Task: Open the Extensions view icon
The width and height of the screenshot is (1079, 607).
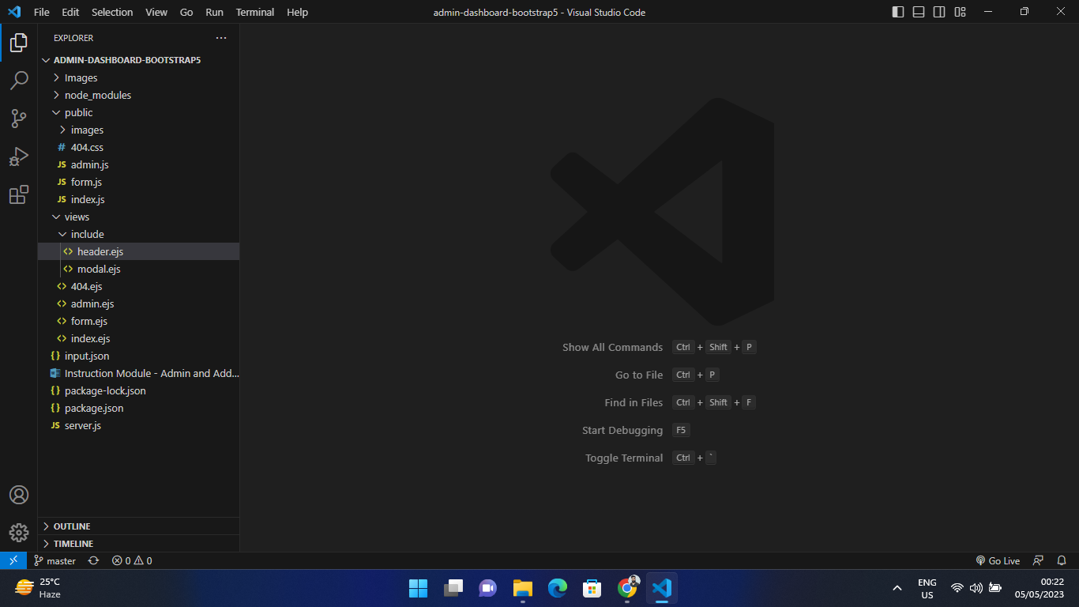Action: [19, 194]
